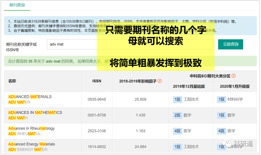The width and height of the screenshot is (261, 155).
Task: Click the 2020年1月升级版 column header
Action: (235, 87)
